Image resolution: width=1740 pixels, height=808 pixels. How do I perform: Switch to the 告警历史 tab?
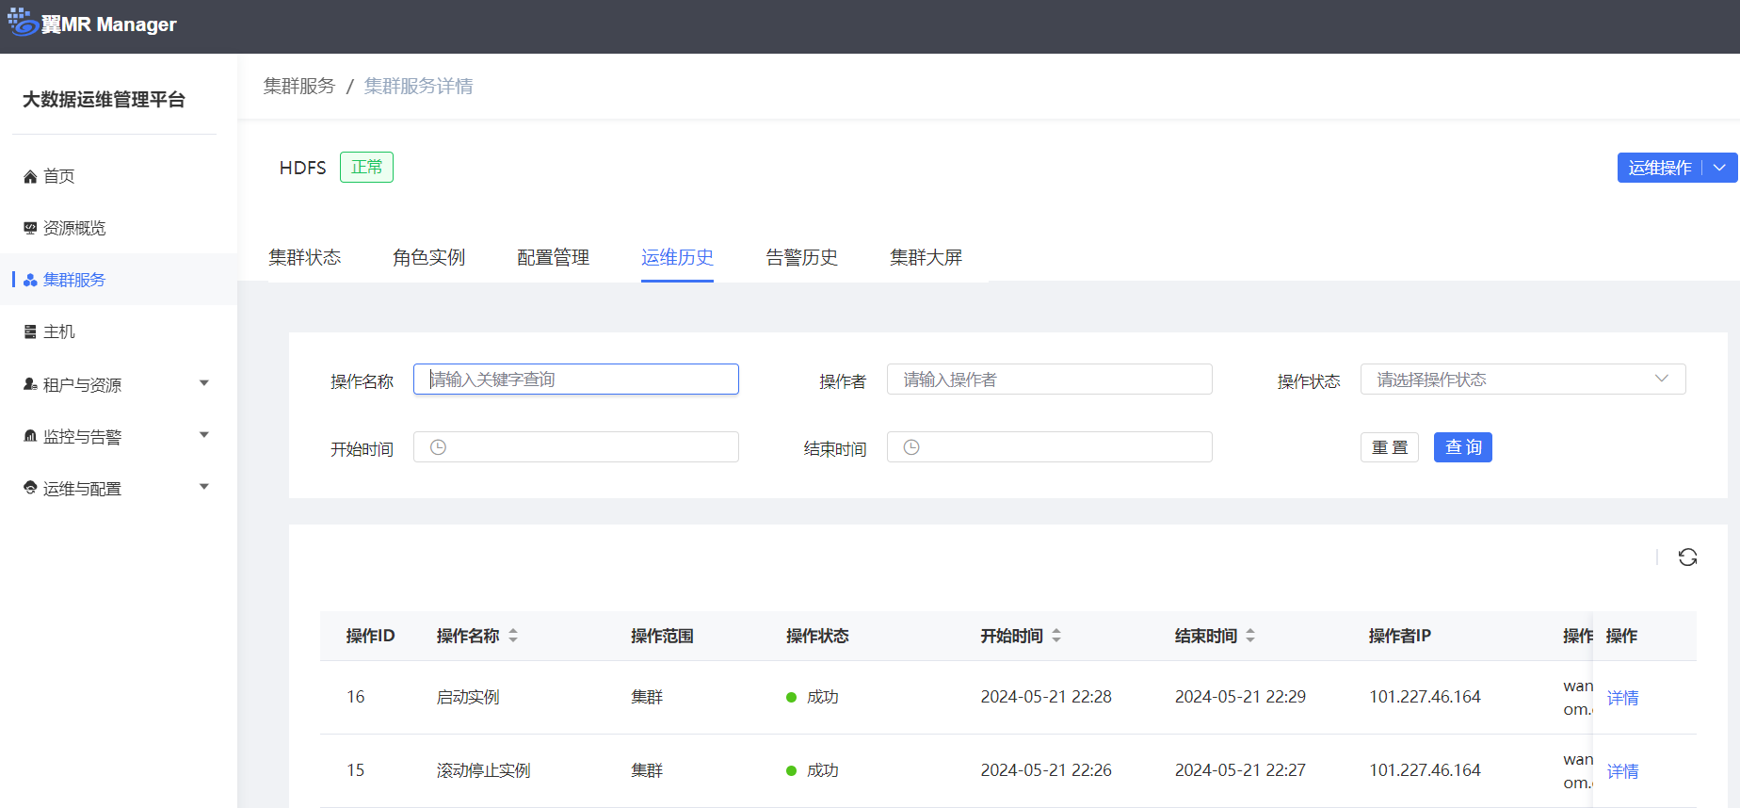pyautogui.click(x=802, y=257)
